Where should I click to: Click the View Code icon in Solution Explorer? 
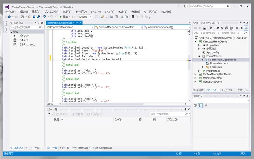pos(237,28)
